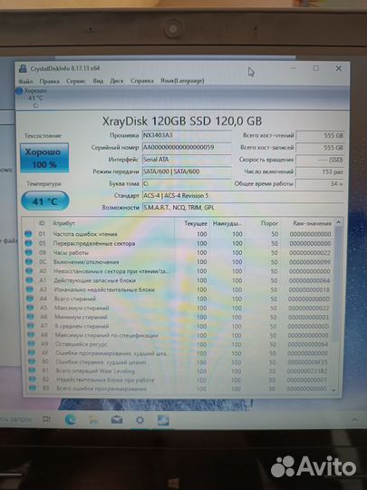This screenshot has height=490, width=367.
Task: Click the Всего хост-чтений value 555 GB
Action: click(320, 135)
